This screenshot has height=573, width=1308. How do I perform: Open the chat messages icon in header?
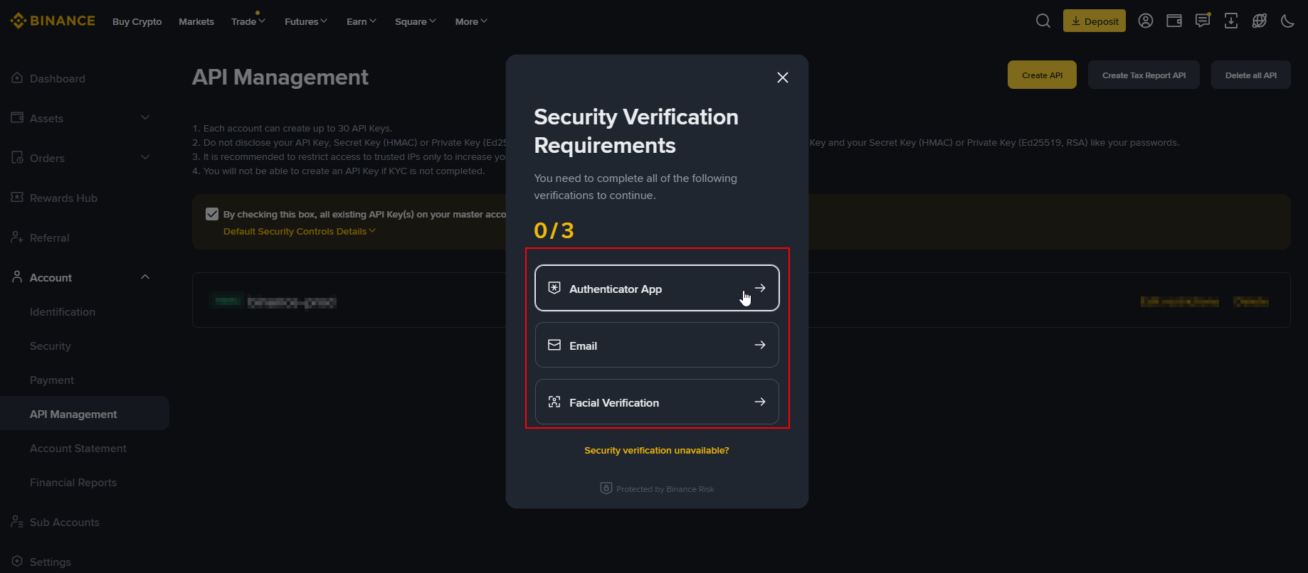pyautogui.click(x=1203, y=21)
